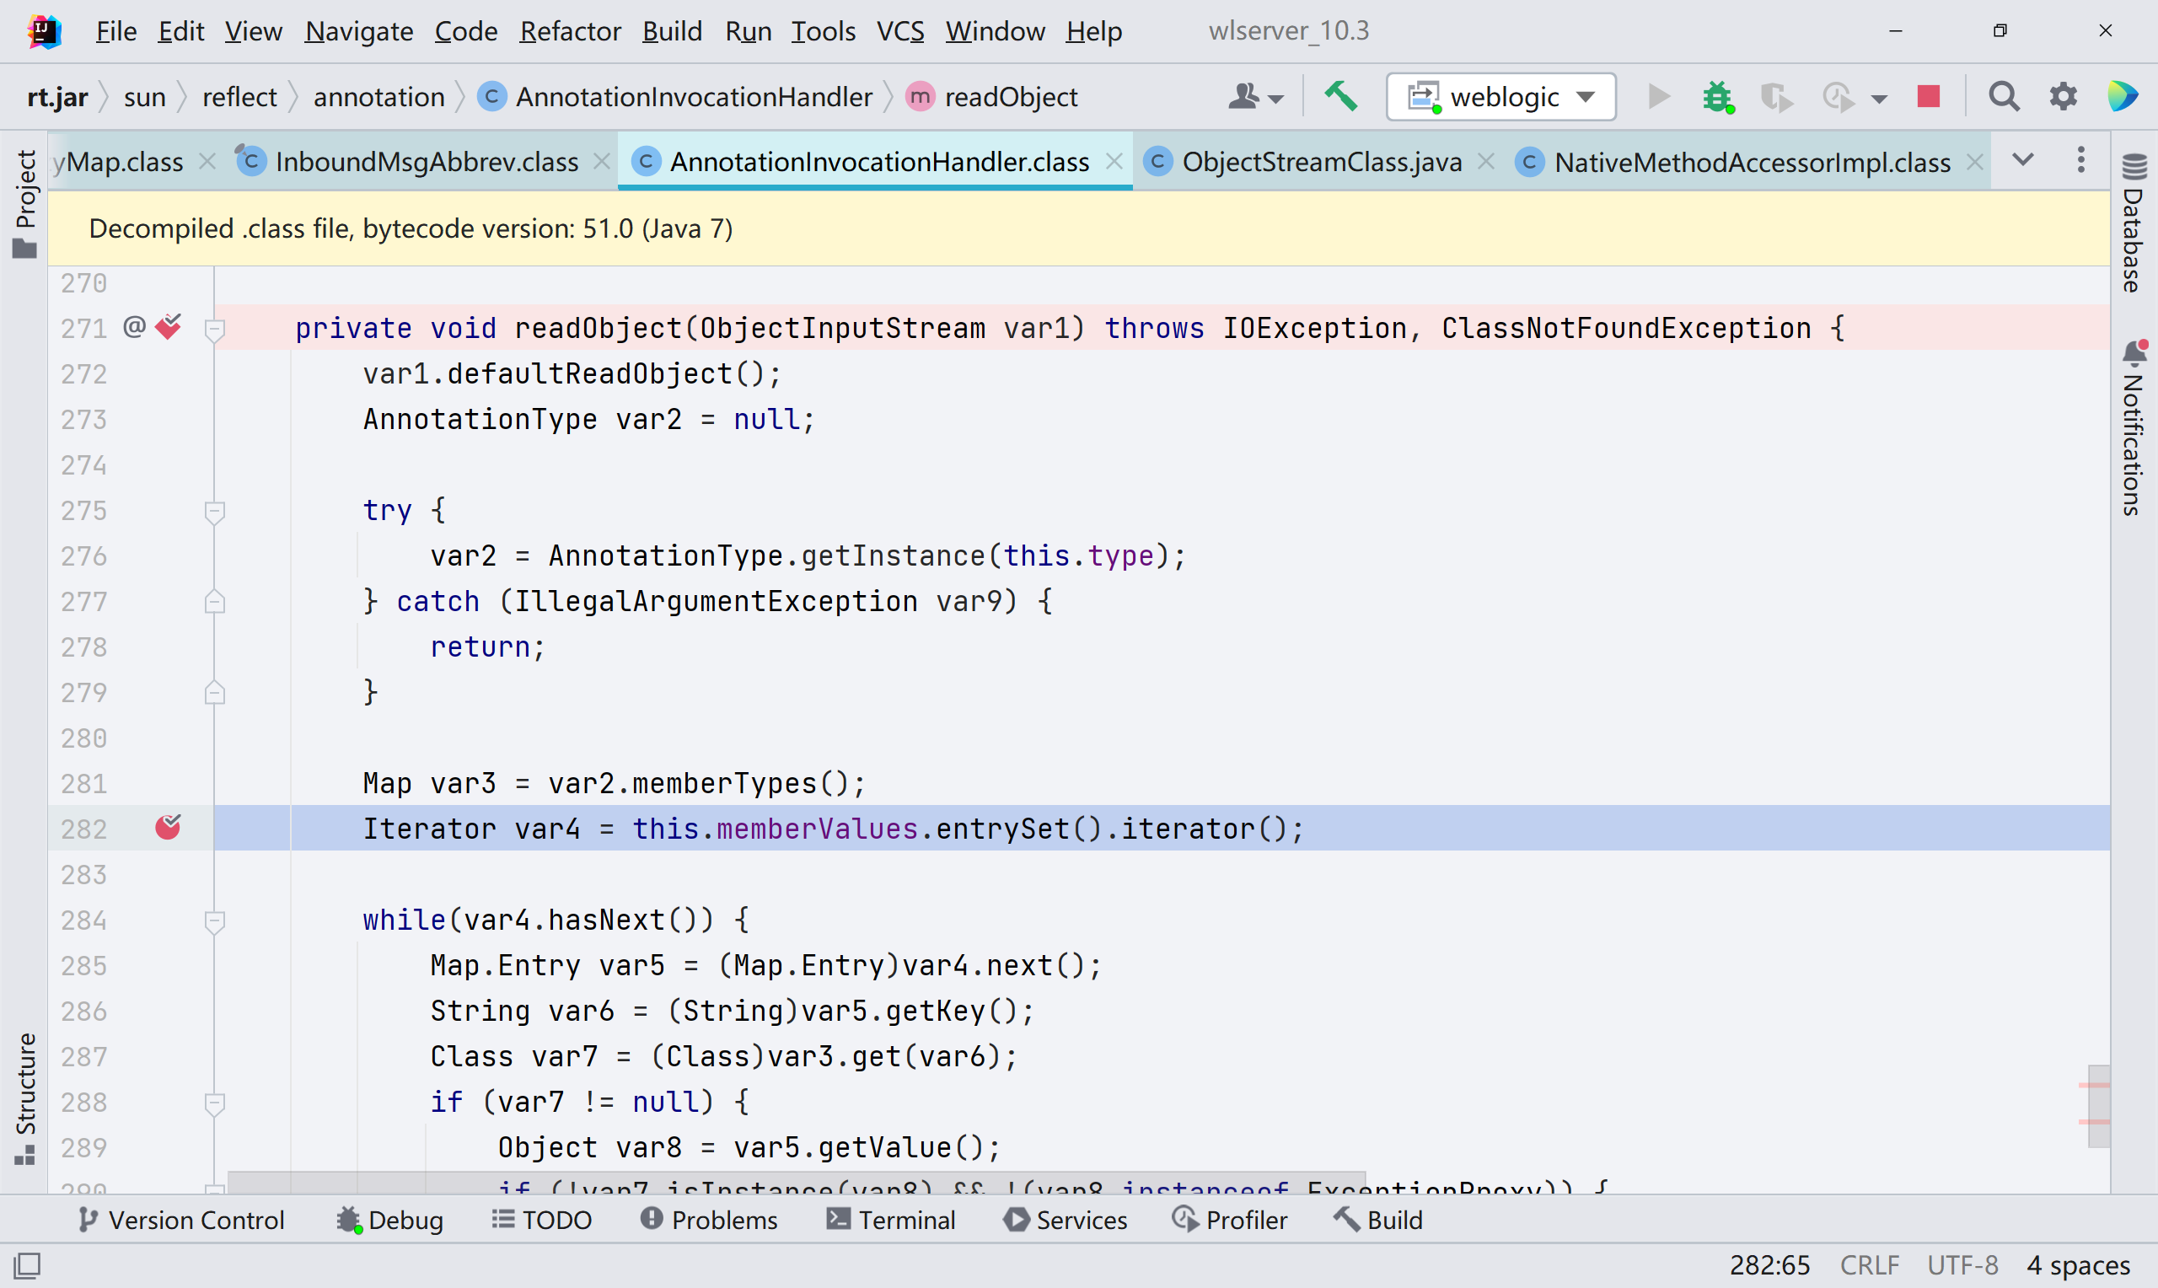Open the Problems tool window
Image resolution: width=2158 pixels, height=1288 pixels.
coord(709,1220)
